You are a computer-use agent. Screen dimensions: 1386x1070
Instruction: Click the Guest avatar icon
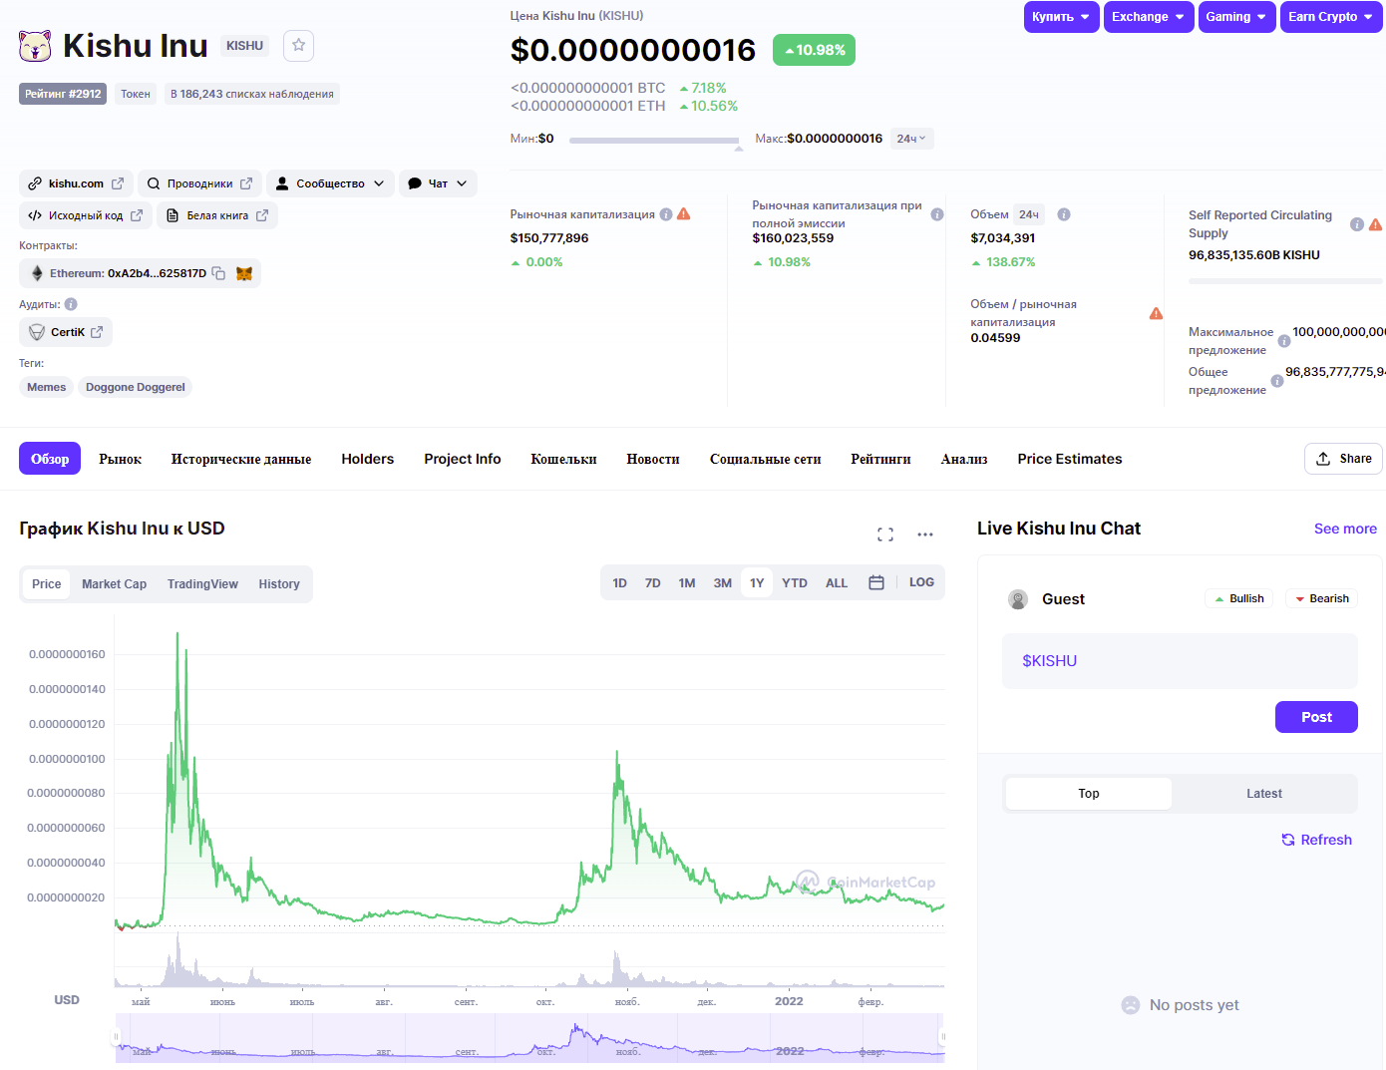click(1018, 599)
